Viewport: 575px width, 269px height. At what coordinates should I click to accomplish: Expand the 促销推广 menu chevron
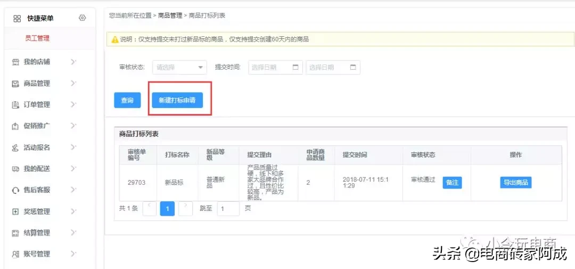tap(73, 126)
